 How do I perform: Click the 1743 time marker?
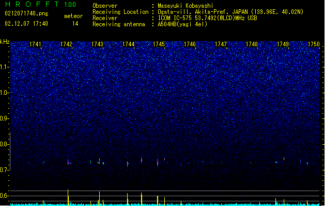click(x=97, y=44)
